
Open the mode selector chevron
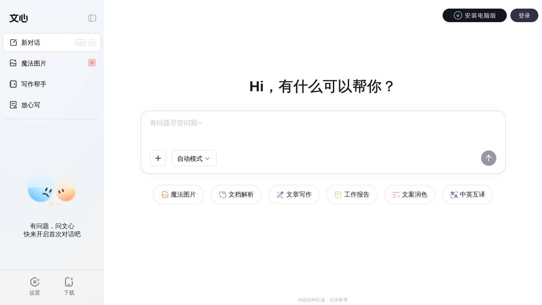(207, 159)
